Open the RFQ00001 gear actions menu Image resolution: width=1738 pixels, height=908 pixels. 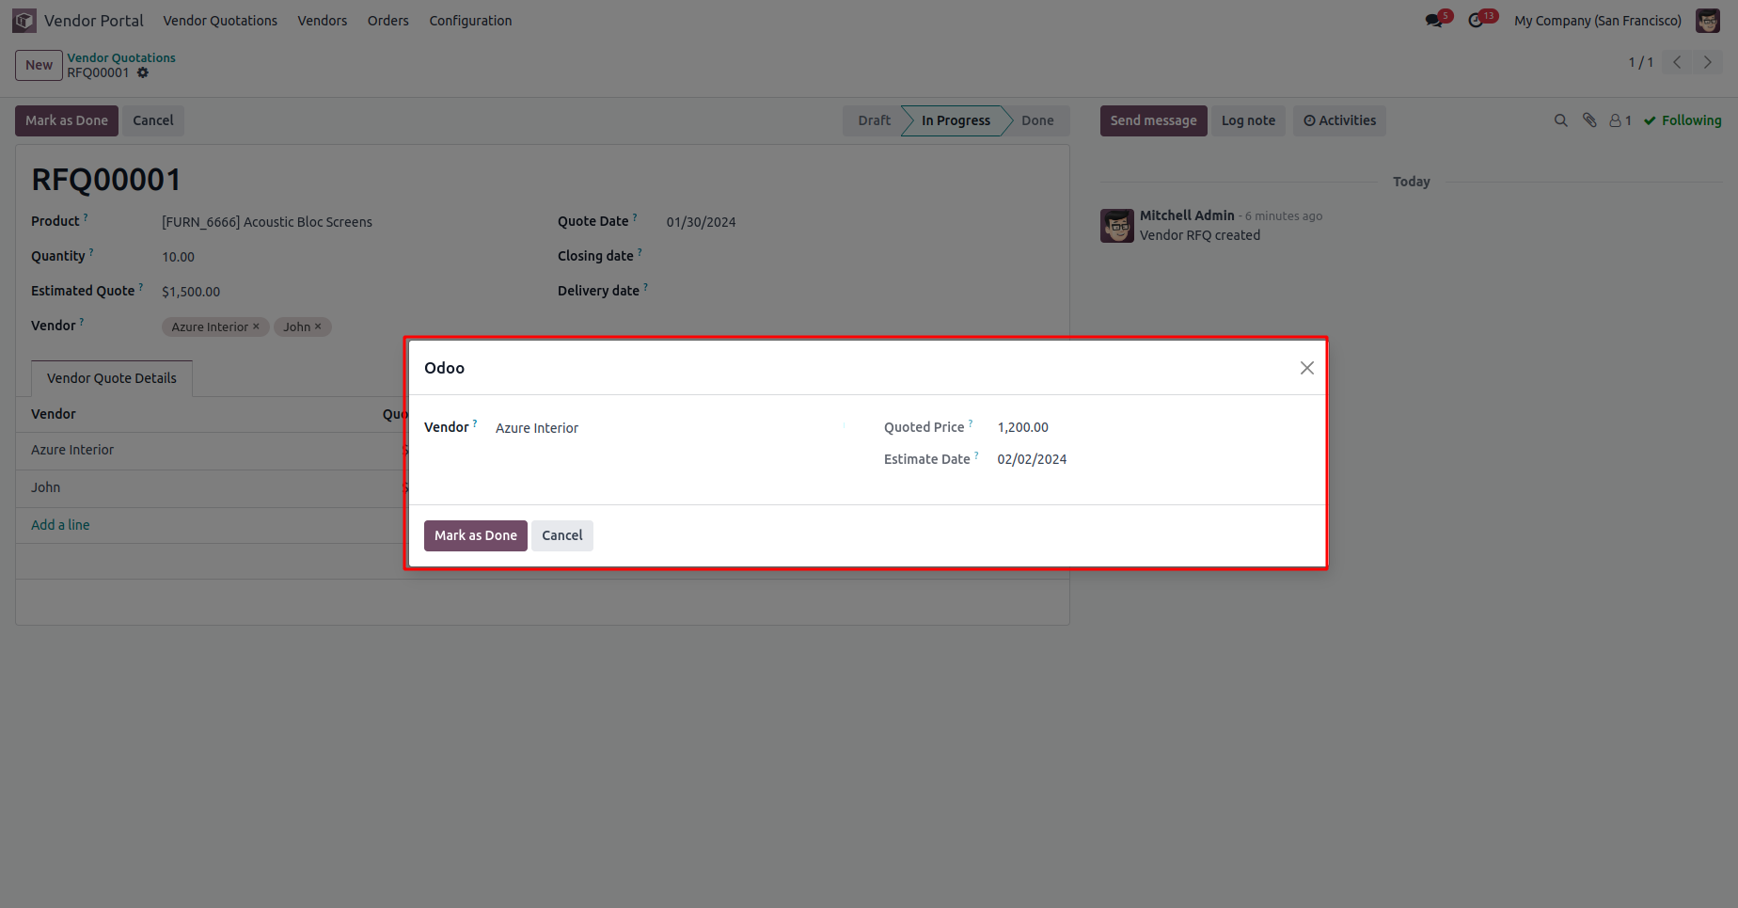[x=143, y=72]
